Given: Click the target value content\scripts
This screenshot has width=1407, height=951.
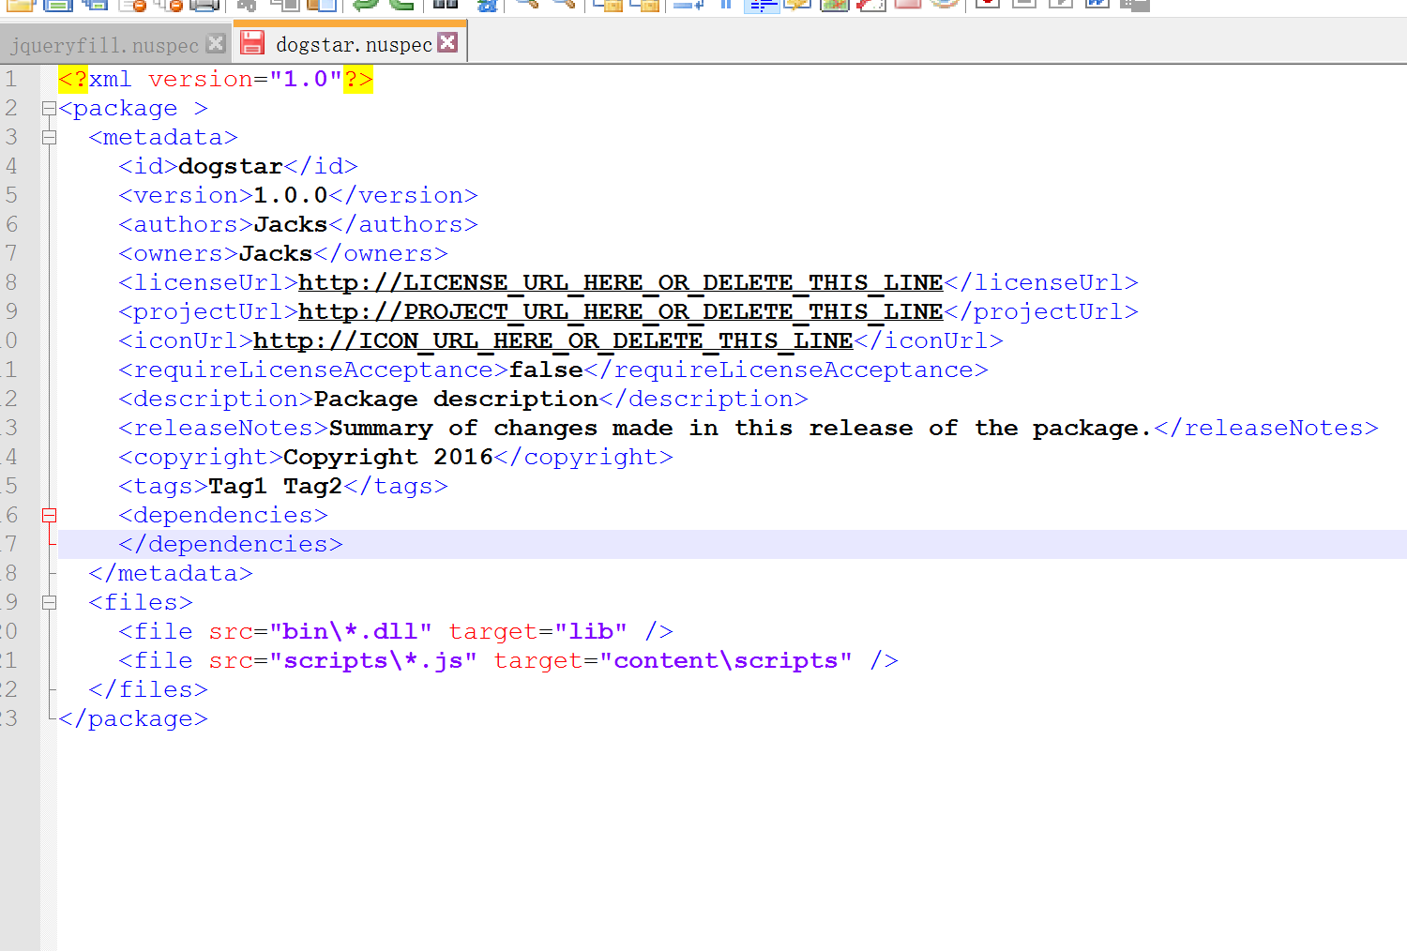Looking at the screenshot, I should (726, 661).
